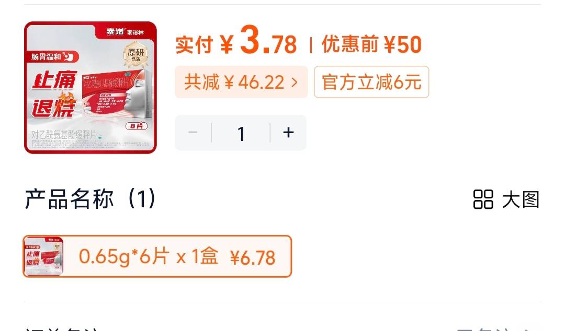Tap the 原研品质 badge on the product photo
This screenshot has height=331, width=565.
(135, 55)
